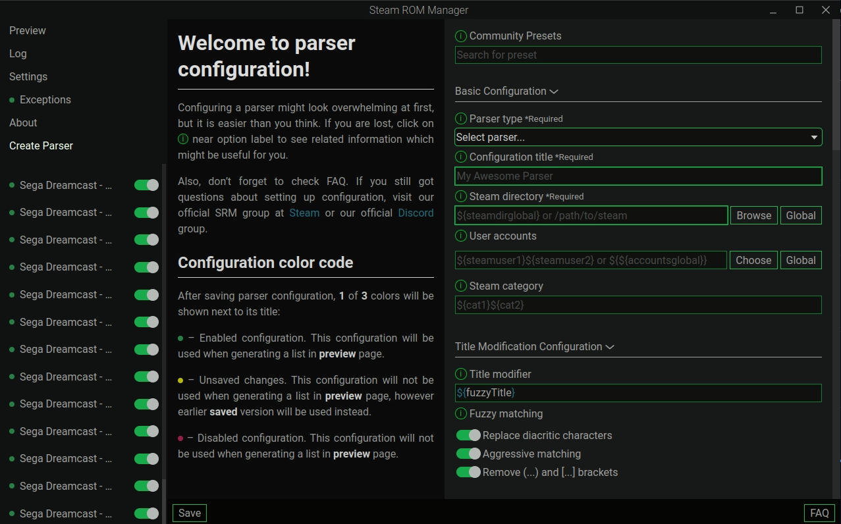841x524 pixels.
Task: Open the Select parser dropdown
Action: pyautogui.click(x=638, y=137)
